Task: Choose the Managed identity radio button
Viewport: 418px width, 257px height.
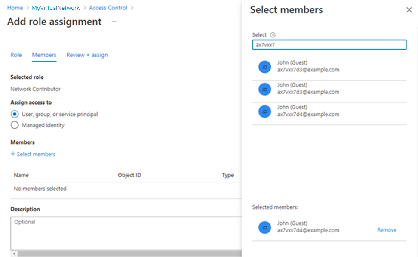Action: coord(15,125)
